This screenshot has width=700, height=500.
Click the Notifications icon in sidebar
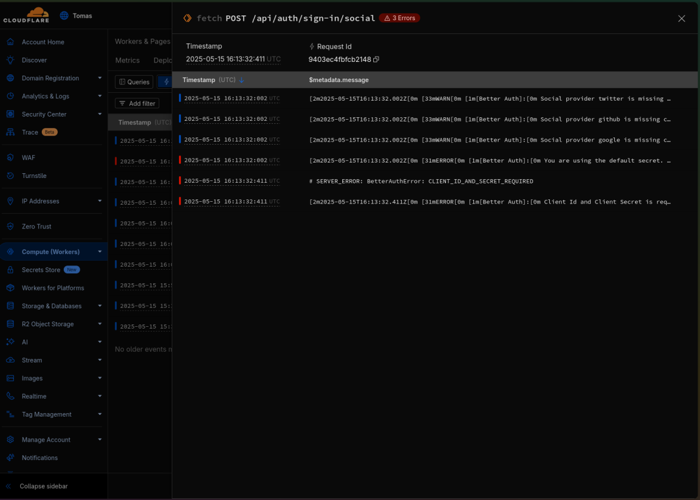pyautogui.click(x=10, y=458)
